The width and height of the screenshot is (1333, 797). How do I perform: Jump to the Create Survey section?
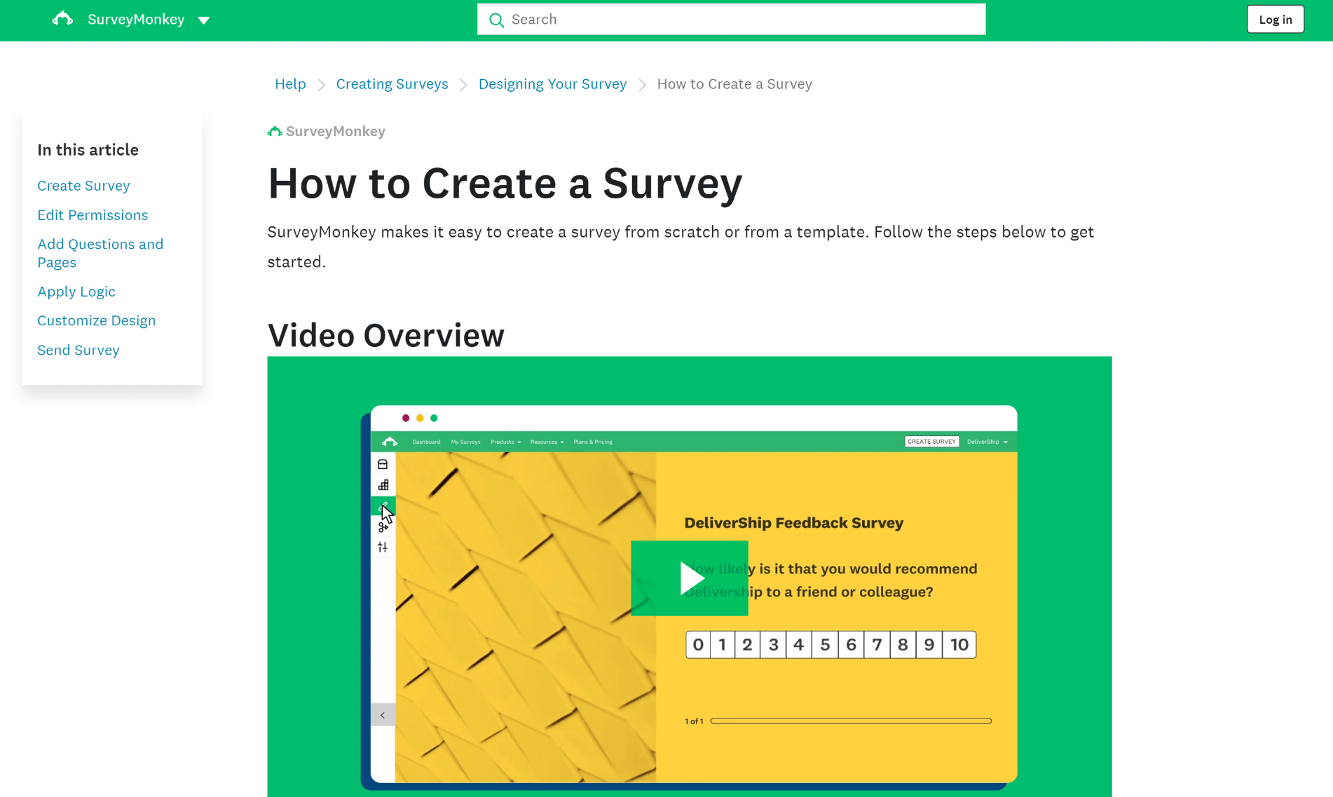pos(83,186)
